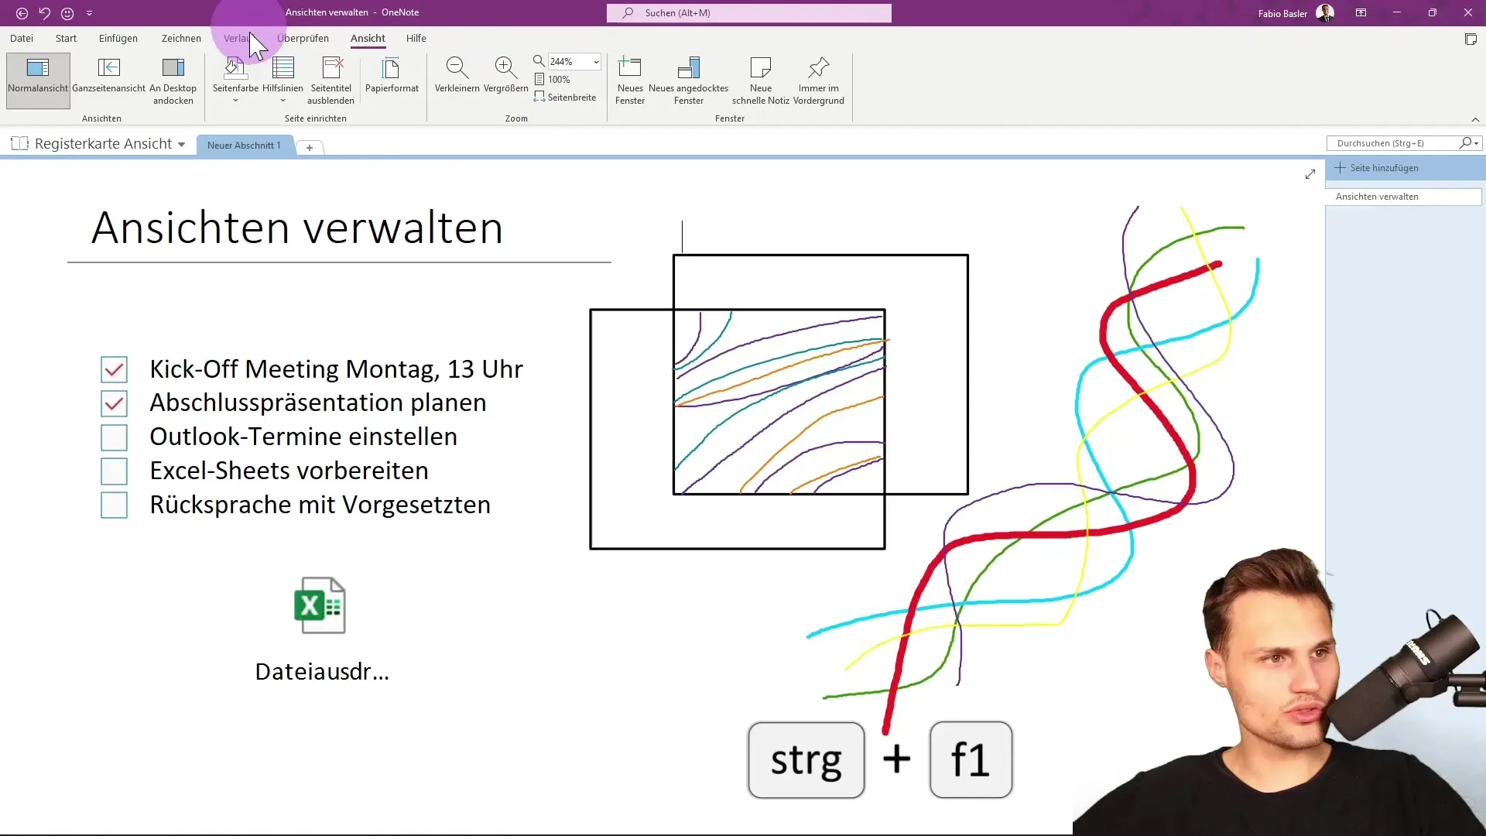
Task: Uncheck Abschlusspräsentation planen checkbox
Action: tap(114, 404)
